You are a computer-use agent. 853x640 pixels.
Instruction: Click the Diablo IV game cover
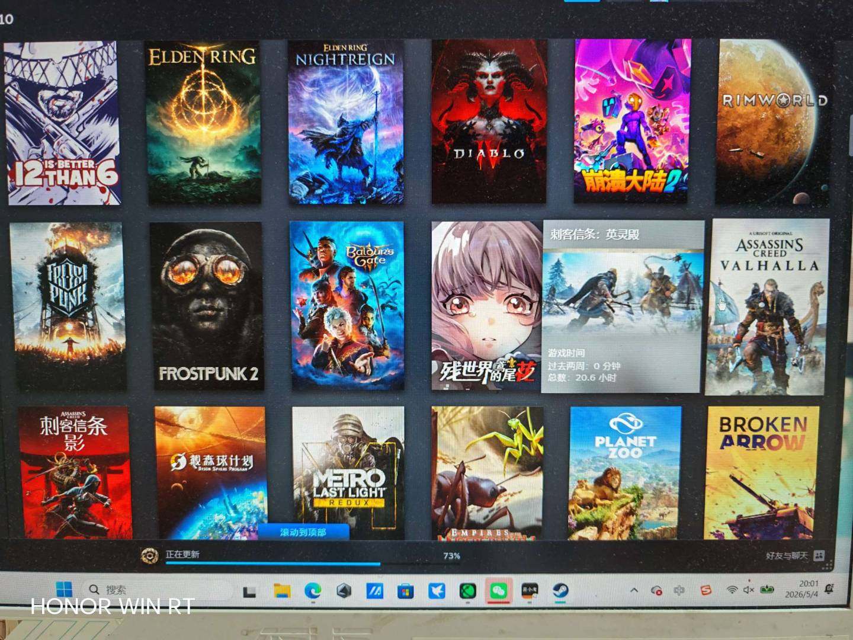tap(489, 121)
